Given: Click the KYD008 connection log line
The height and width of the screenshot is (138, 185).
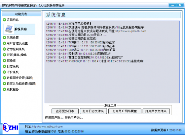Looking at the screenshot, I should tap(94, 61).
